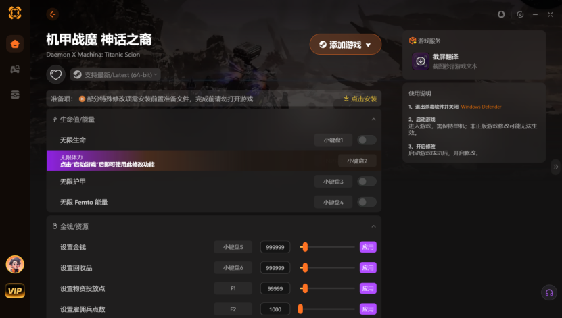Open the storage drive sidebar icon
This screenshot has height=318, width=562.
click(x=15, y=95)
